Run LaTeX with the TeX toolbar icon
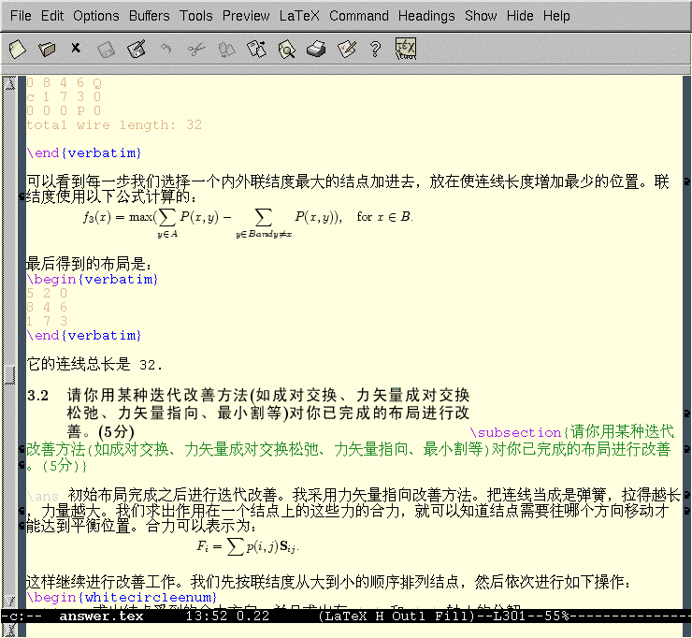 coord(406,48)
